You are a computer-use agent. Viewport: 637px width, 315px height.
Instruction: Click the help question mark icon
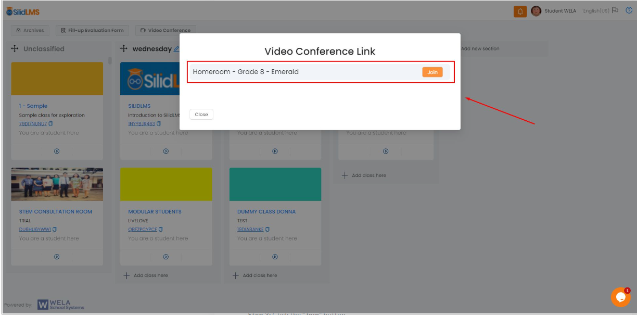pos(628,10)
